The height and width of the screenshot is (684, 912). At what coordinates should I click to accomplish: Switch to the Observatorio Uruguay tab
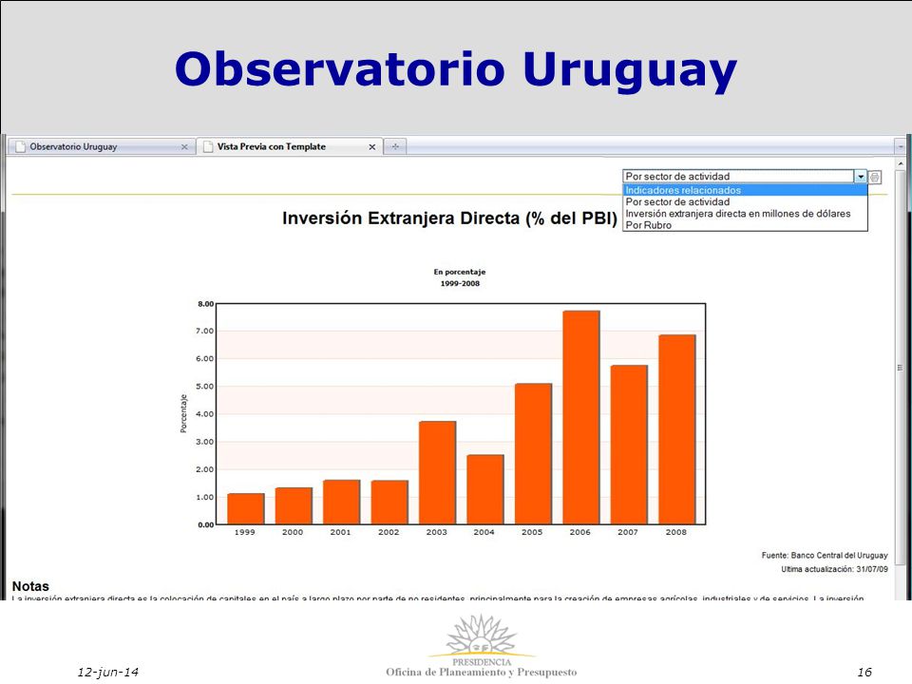tap(102, 146)
